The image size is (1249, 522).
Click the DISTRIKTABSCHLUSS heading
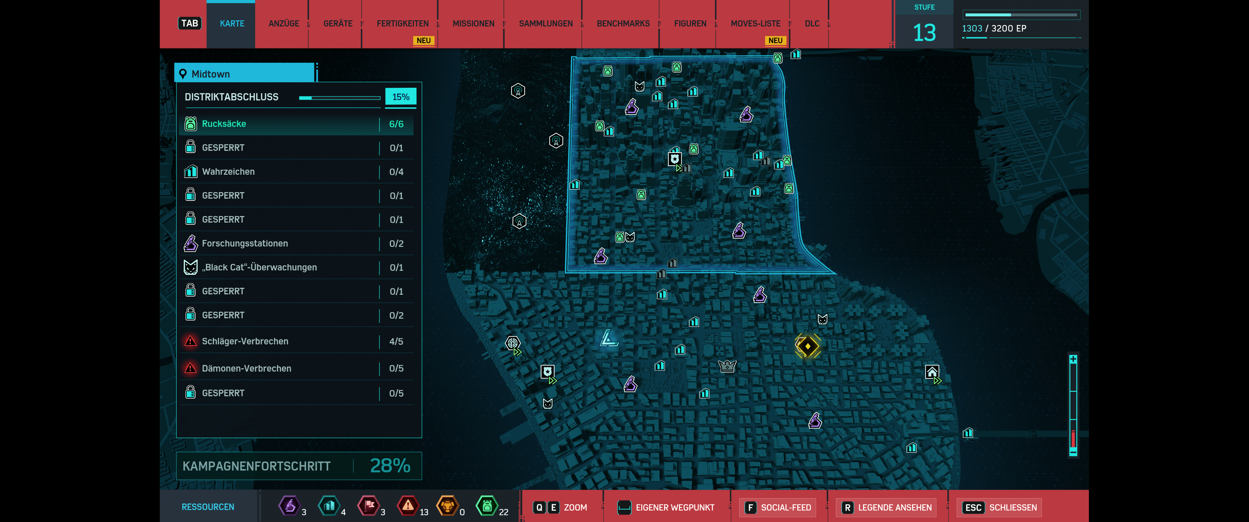click(231, 97)
